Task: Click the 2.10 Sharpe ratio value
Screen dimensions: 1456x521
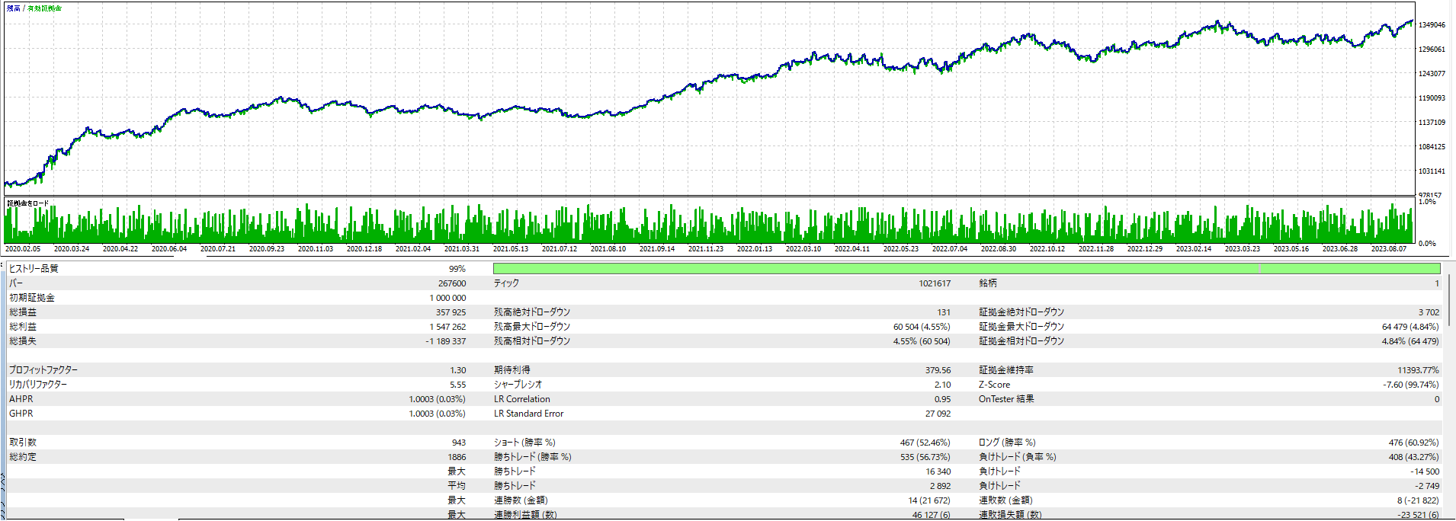Action: tap(943, 385)
